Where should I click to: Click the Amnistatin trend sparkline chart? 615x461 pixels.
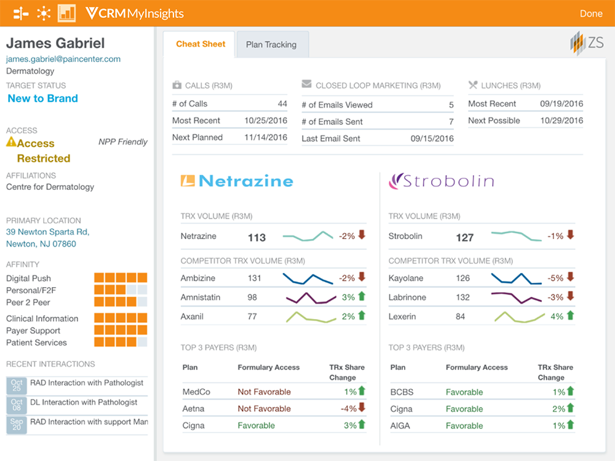point(311,298)
